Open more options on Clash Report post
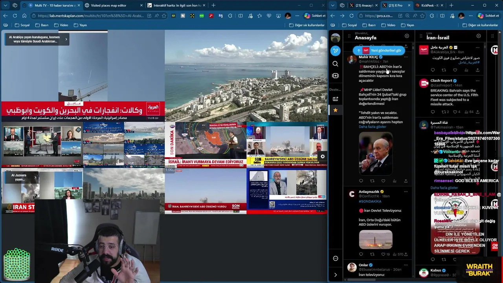The height and width of the screenshot is (283, 503). 477,81
